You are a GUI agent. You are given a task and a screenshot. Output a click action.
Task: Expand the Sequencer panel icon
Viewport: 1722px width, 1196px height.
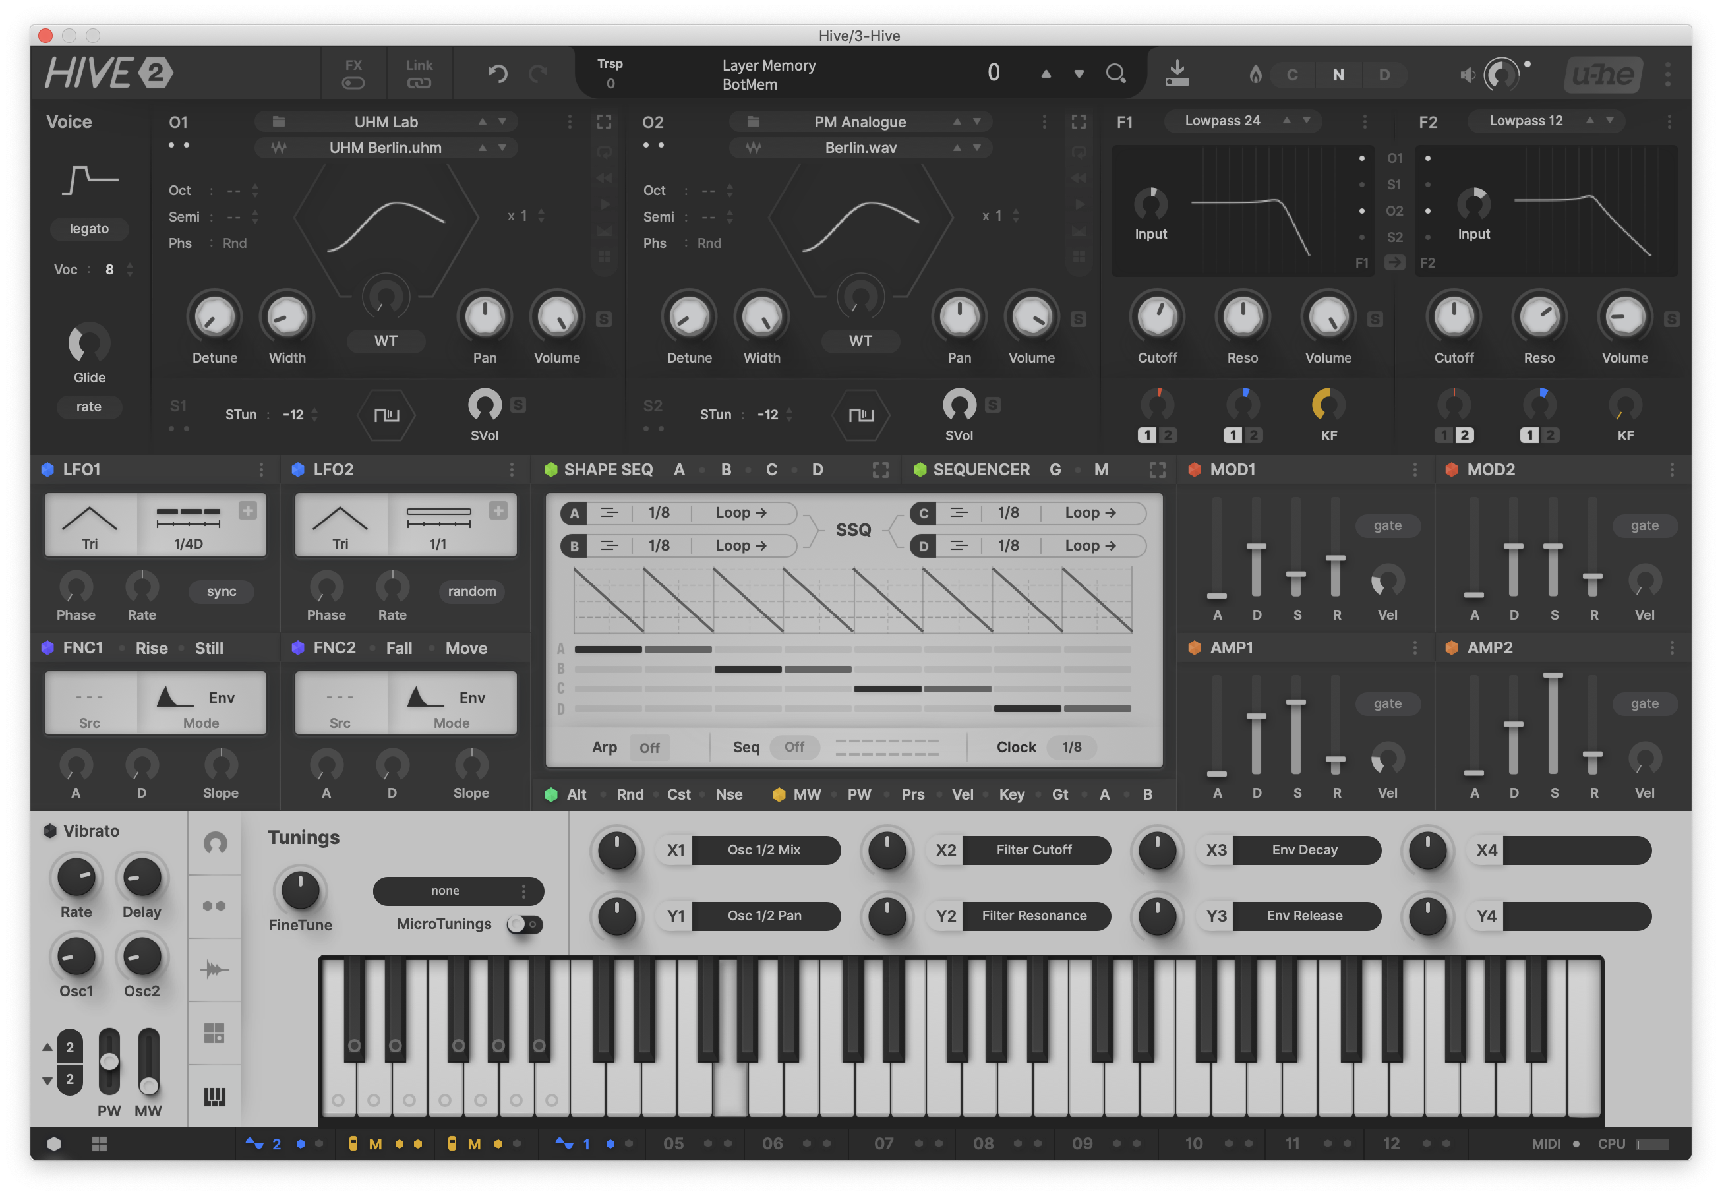[x=1157, y=470]
